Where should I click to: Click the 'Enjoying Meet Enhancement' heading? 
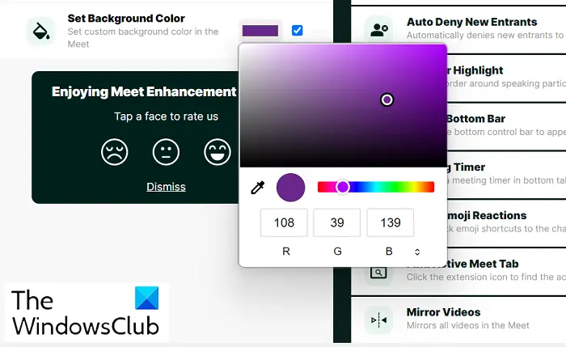(144, 91)
